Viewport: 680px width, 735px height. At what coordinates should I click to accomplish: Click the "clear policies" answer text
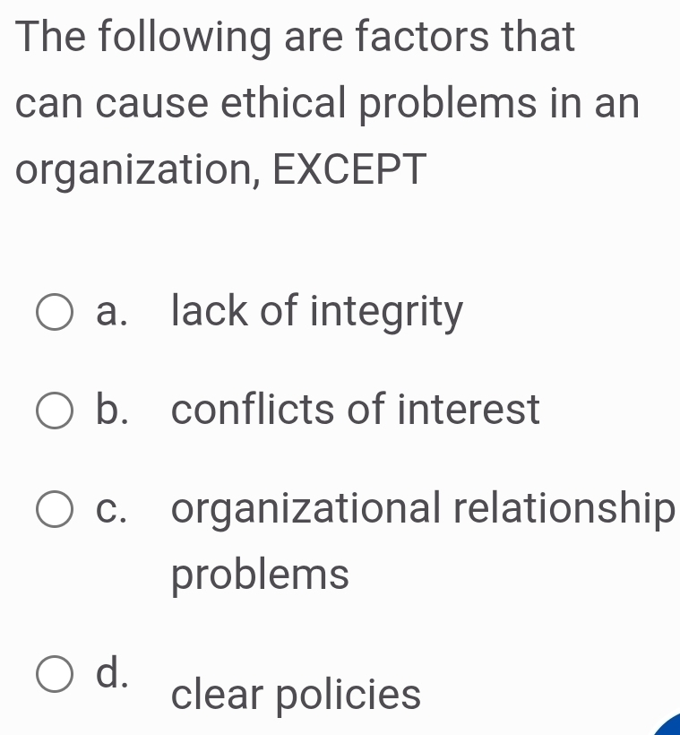point(296,693)
